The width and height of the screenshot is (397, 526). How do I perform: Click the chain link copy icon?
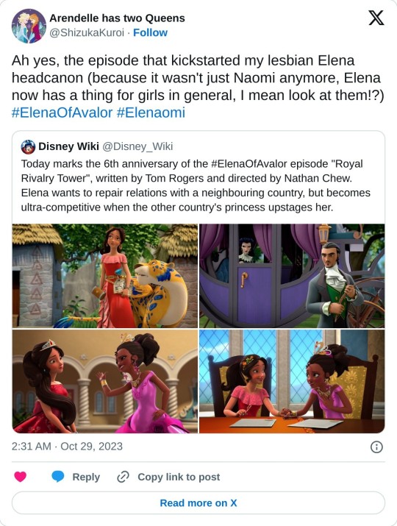click(123, 477)
